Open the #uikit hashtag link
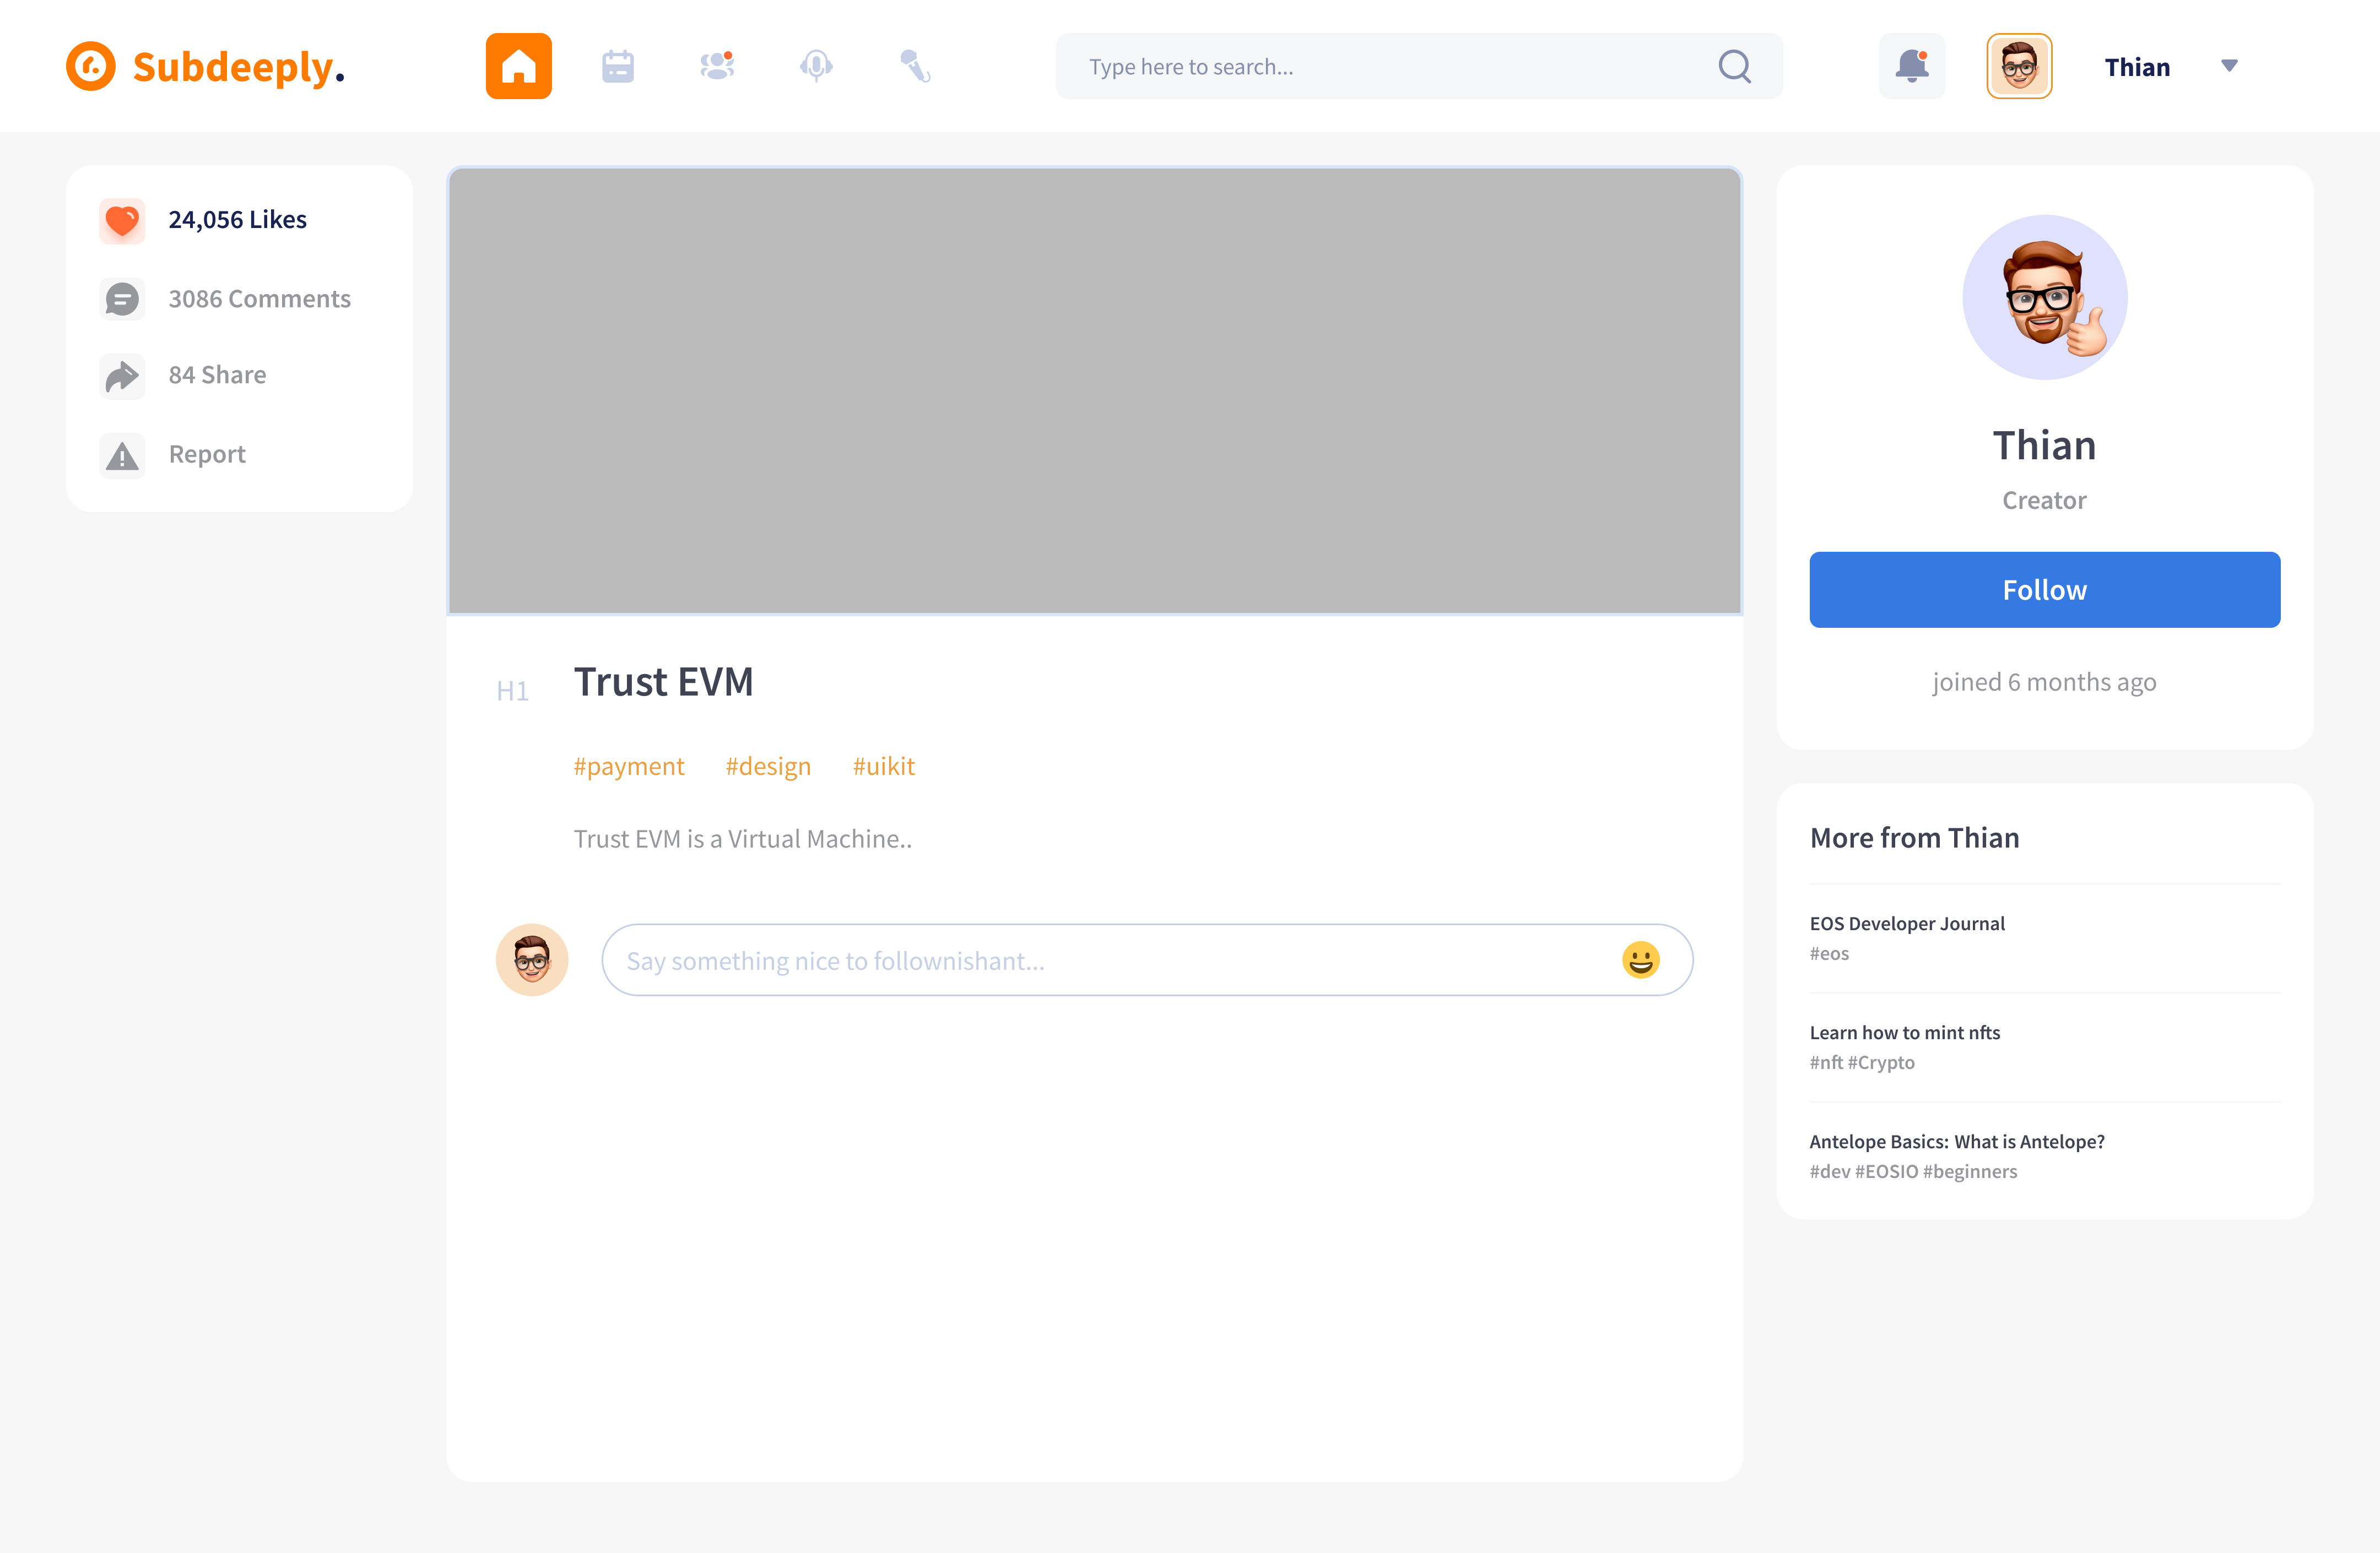The image size is (2380, 1553). [883, 767]
